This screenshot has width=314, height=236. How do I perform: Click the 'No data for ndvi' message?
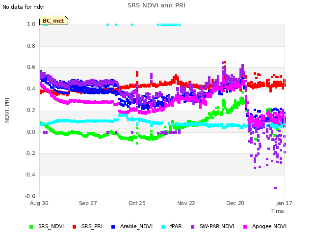pyautogui.click(x=24, y=7)
